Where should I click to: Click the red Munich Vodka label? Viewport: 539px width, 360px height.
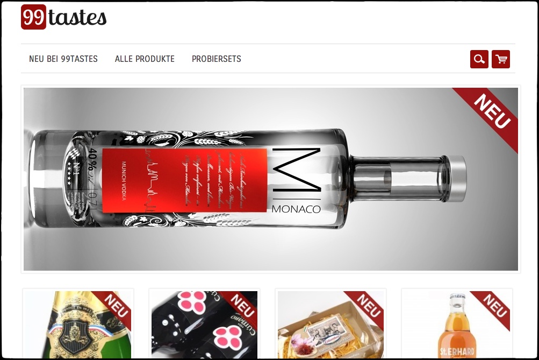[x=185, y=180]
